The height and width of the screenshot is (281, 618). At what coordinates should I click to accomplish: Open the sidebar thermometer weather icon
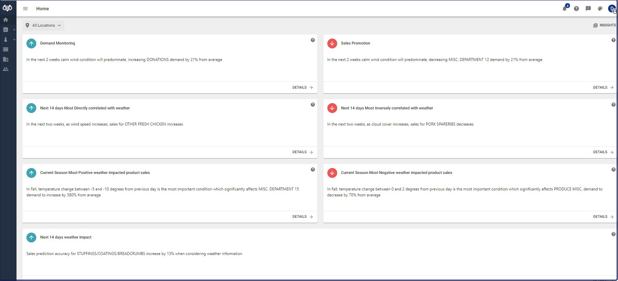[6, 40]
